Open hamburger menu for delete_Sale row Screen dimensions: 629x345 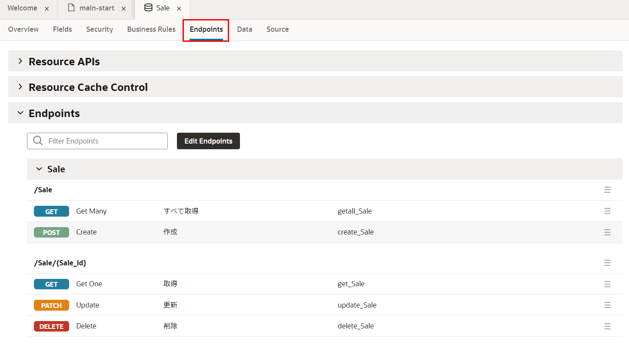coord(607,326)
